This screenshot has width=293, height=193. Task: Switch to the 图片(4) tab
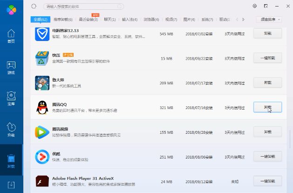[x=189, y=20]
